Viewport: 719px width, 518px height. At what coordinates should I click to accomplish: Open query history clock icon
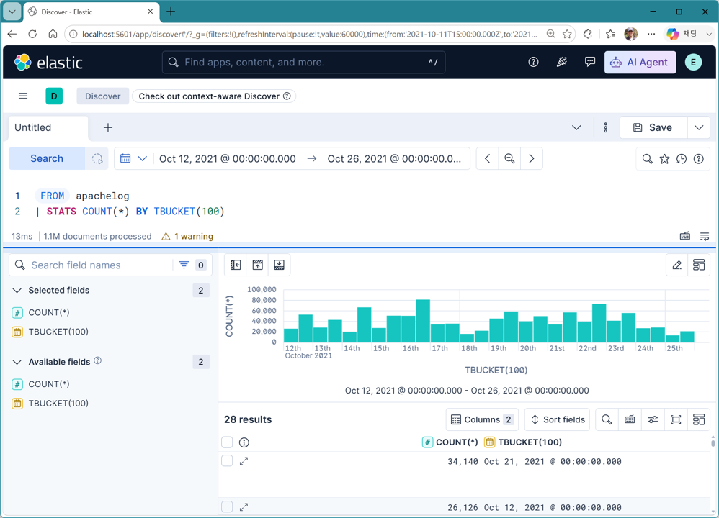click(682, 159)
